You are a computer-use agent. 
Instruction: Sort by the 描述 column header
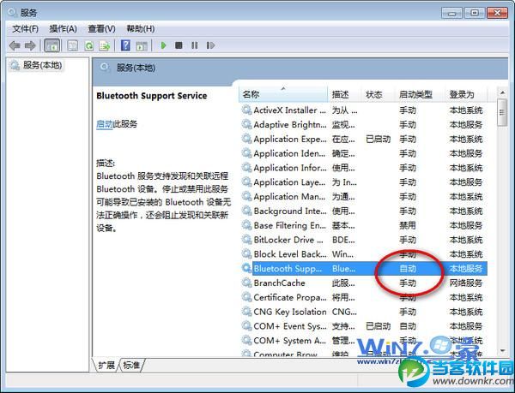[x=344, y=95]
